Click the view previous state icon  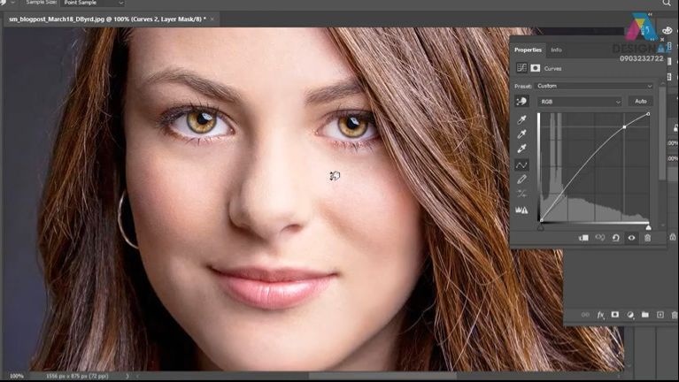(599, 238)
